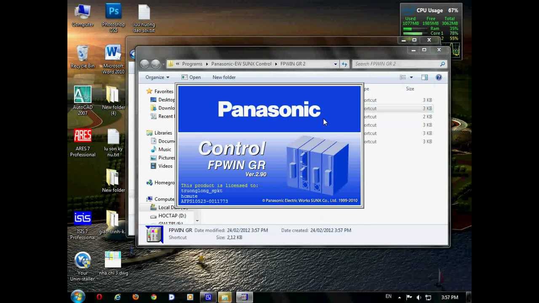Launch Firefox from the taskbar
The width and height of the screenshot is (539, 303).
pyautogui.click(x=136, y=297)
